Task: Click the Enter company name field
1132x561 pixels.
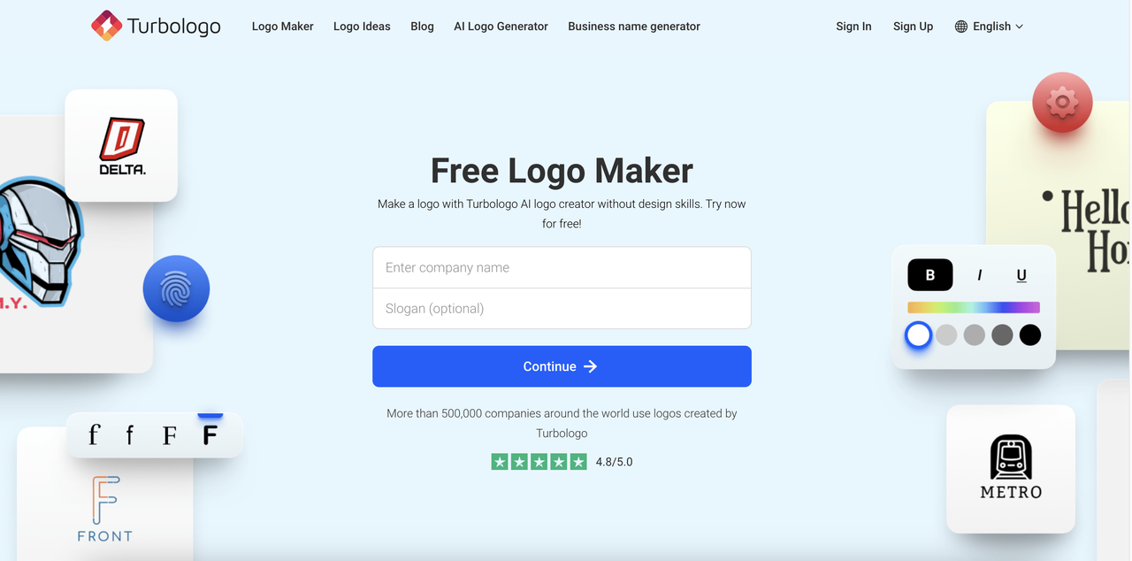Action: point(562,267)
